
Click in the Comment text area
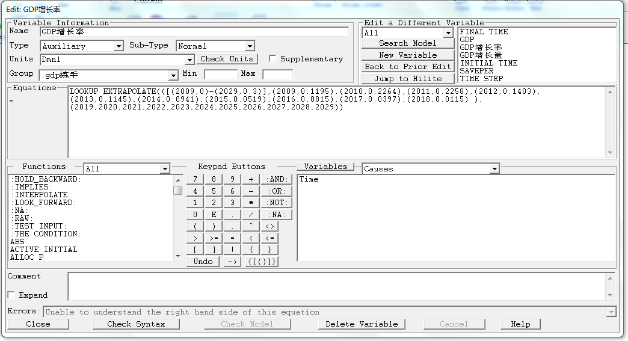tap(336, 286)
